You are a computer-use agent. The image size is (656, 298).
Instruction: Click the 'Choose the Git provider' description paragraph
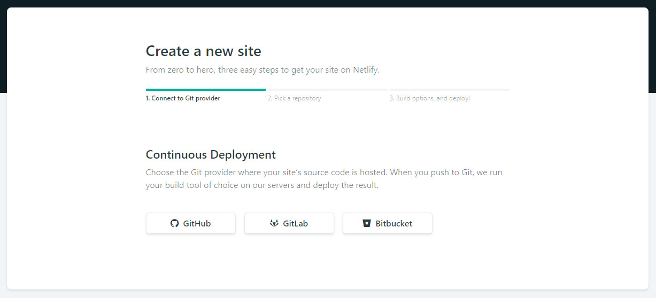(324, 179)
